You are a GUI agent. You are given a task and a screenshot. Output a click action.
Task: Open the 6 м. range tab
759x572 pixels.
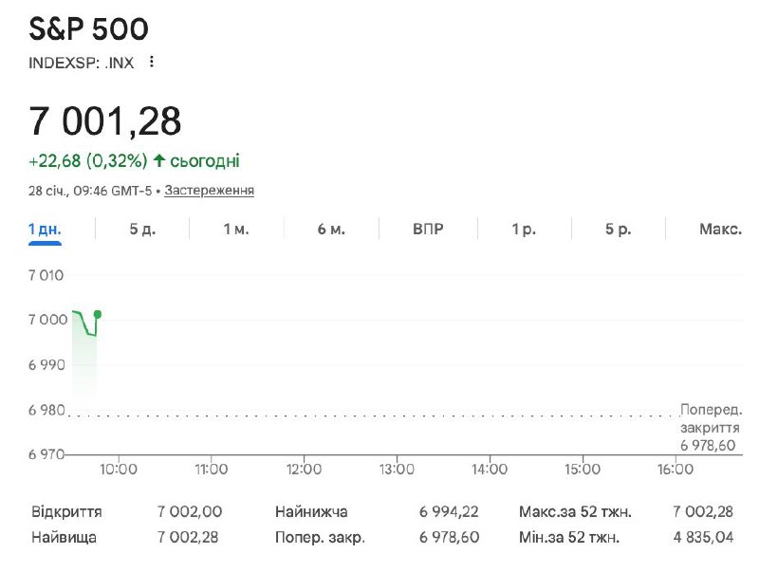331,230
